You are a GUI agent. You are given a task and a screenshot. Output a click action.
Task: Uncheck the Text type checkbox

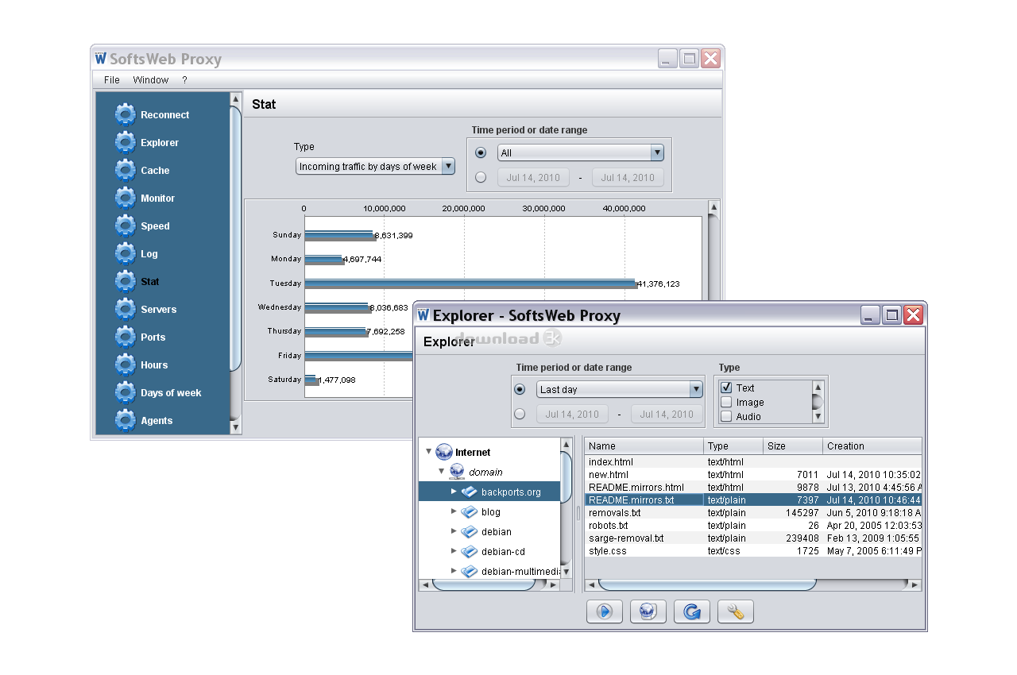pos(726,388)
